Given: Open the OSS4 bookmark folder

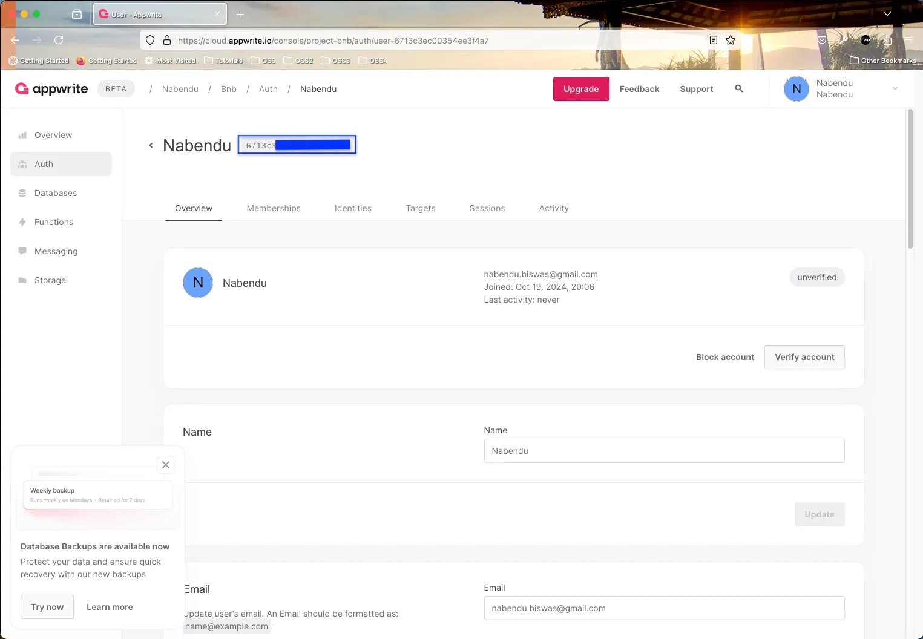Looking at the screenshot, I should point(373,61).
